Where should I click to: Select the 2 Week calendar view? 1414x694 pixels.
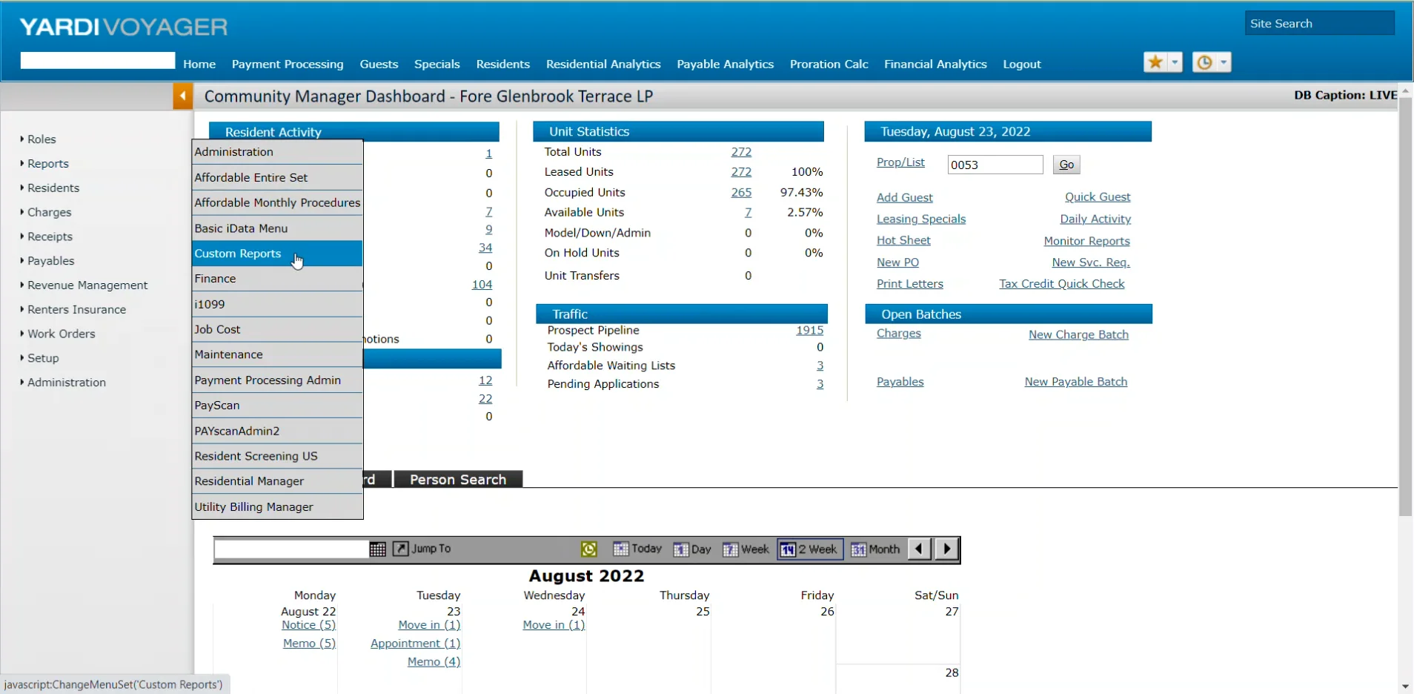click(x=809, y=549)
